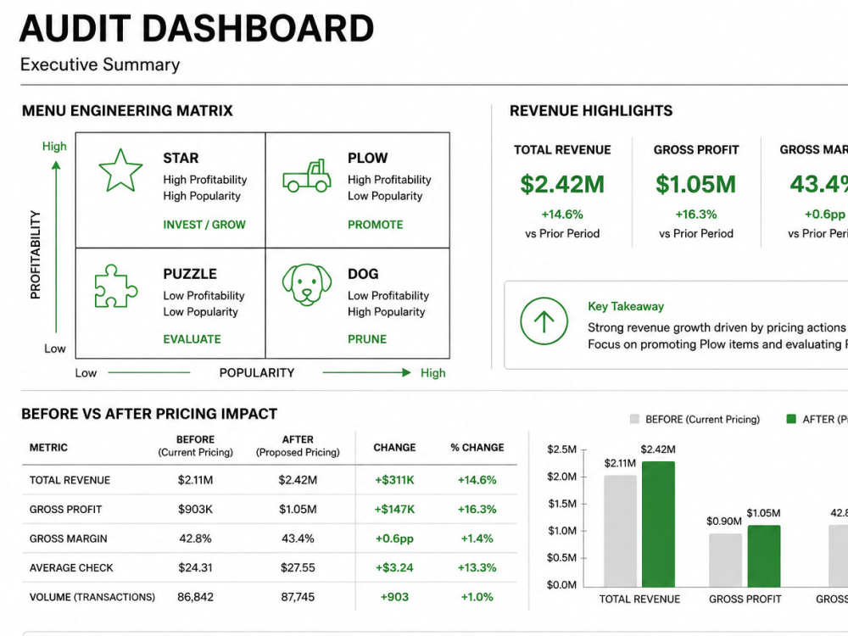Click the PROFITABILITY axis label

[x=35, y=254]
